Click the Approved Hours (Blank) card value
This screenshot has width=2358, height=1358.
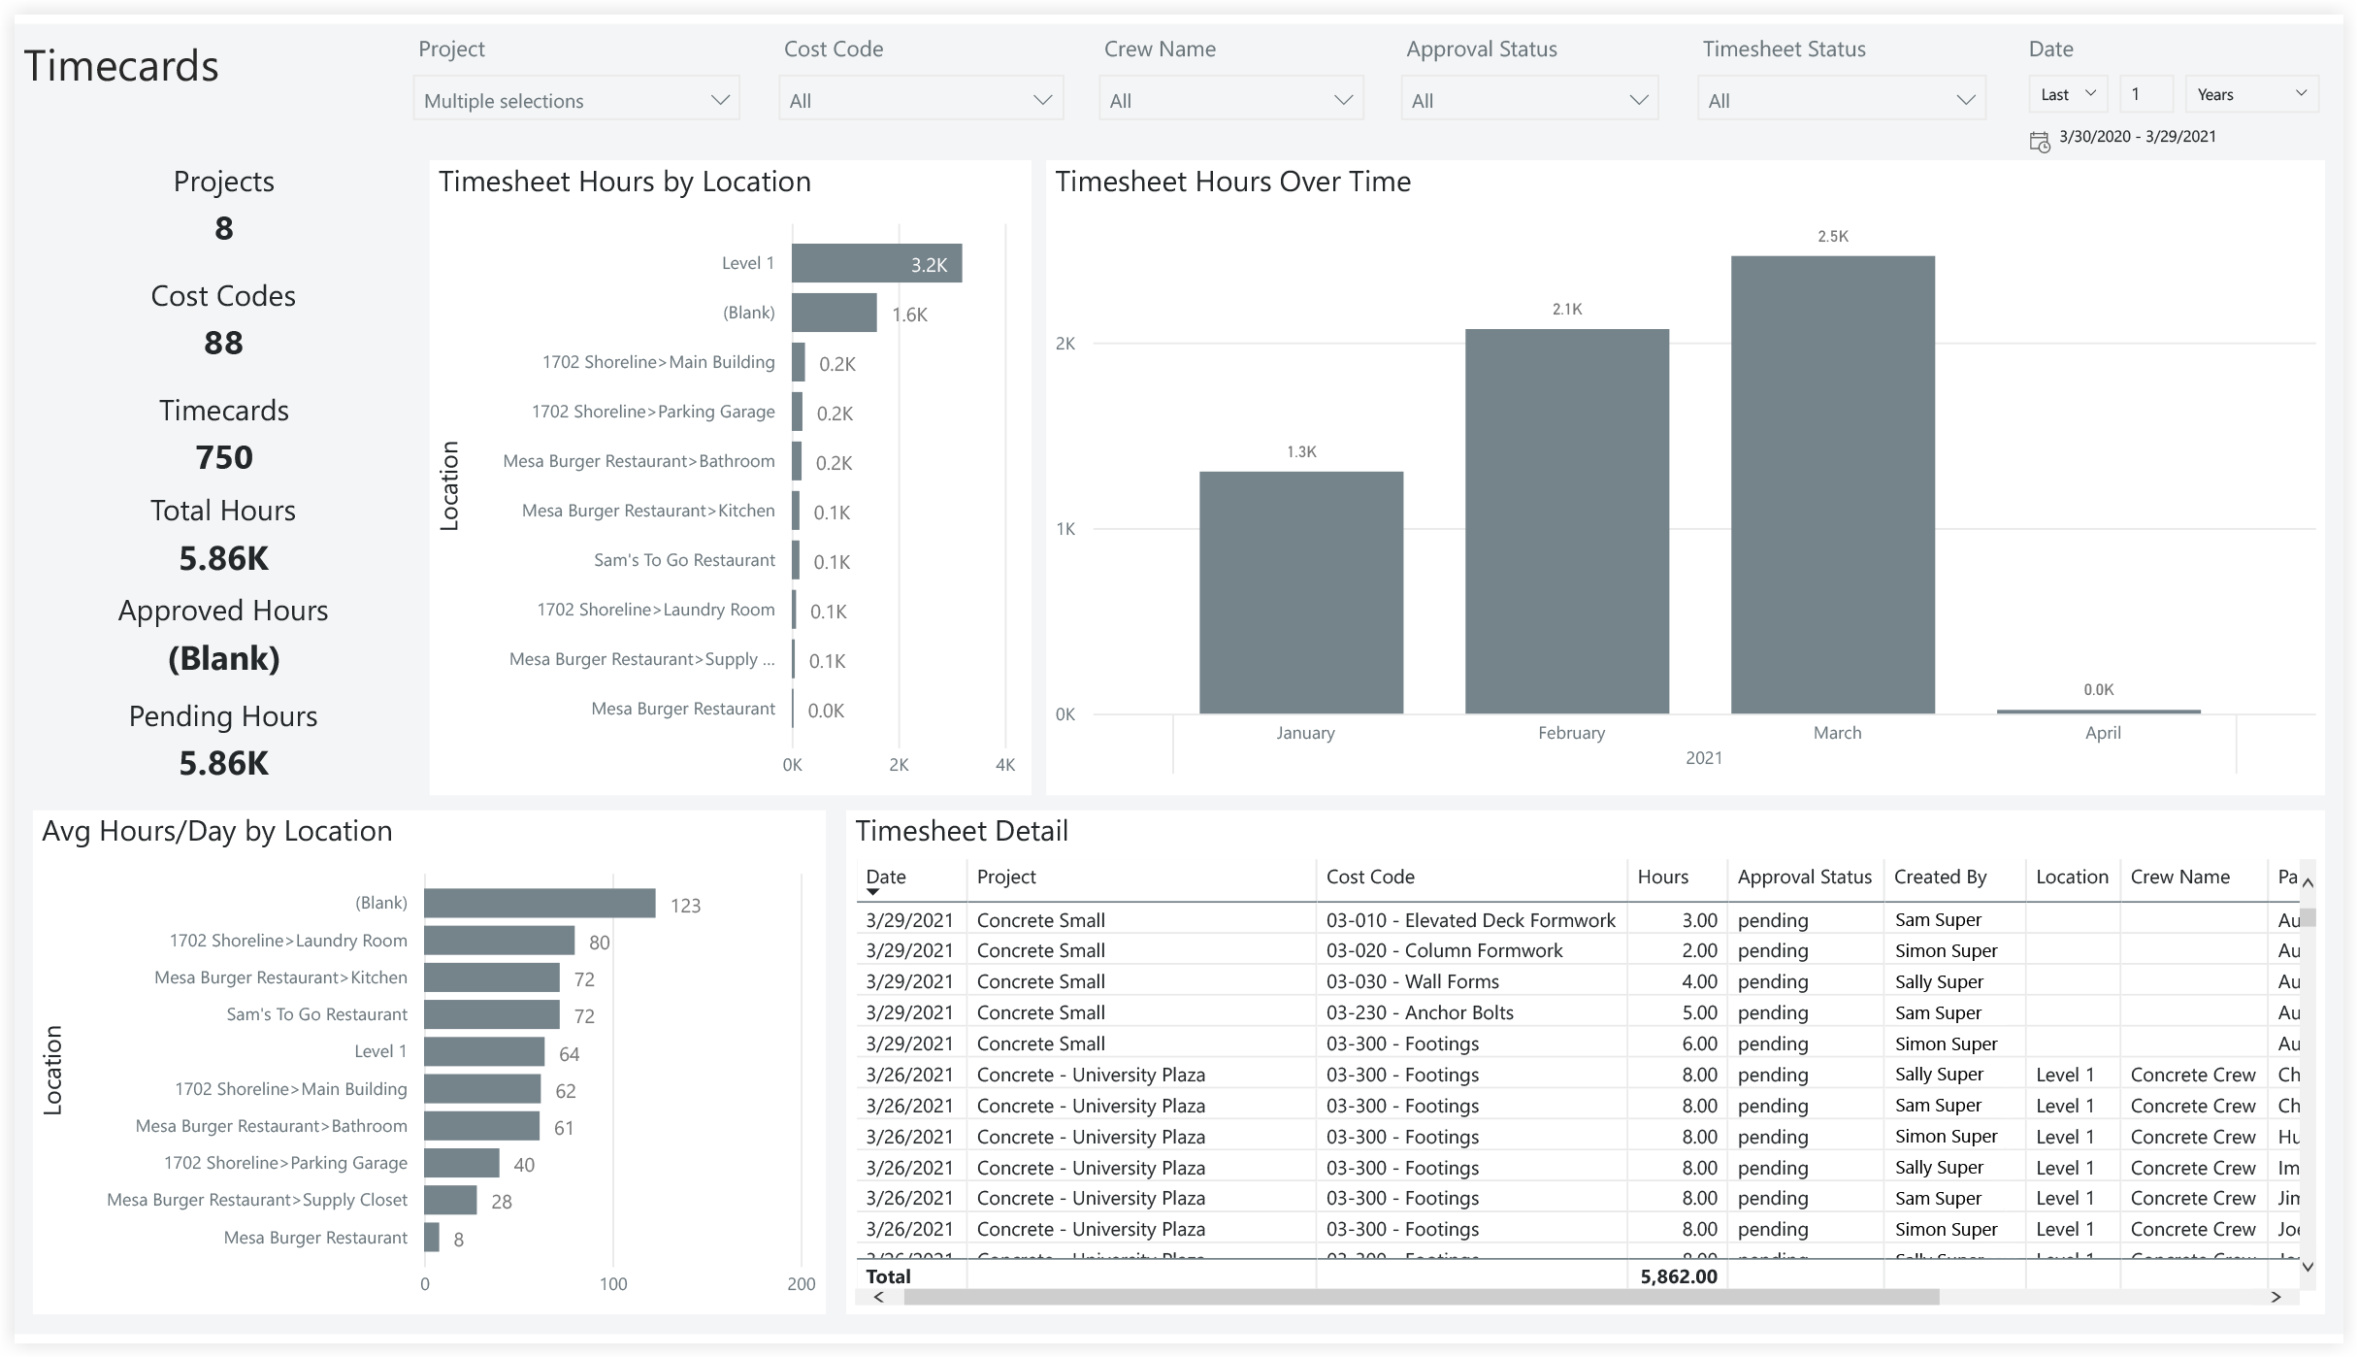(224, 658)
